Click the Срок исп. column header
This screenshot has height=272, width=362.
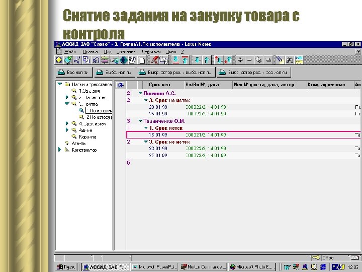click(166, 85)
